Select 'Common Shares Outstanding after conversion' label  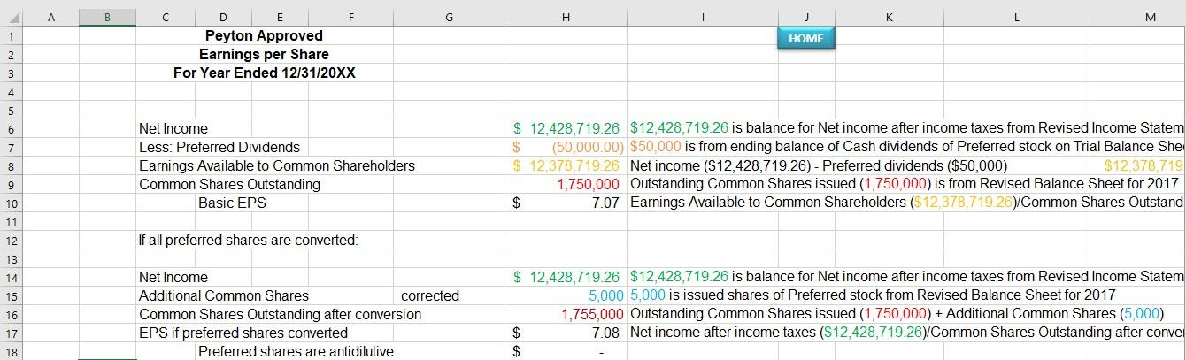280,315
